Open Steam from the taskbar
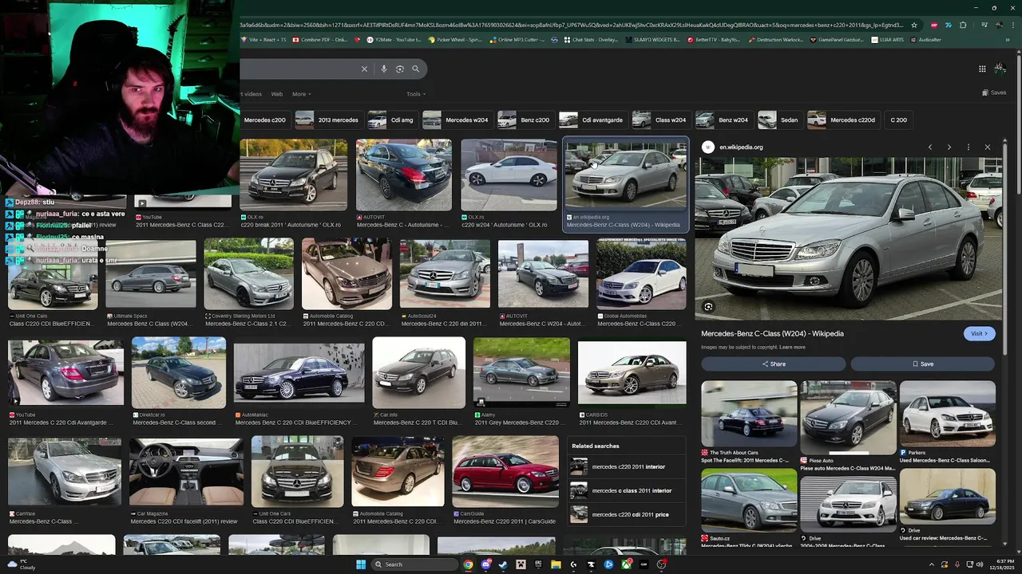 (503, 564)
